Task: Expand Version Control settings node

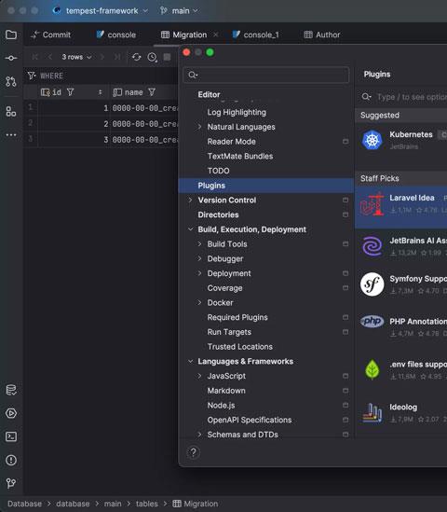Action: (190, 200)
